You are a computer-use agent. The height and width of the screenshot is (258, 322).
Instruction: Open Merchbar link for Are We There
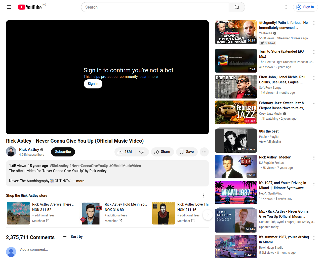click(41, 221)
